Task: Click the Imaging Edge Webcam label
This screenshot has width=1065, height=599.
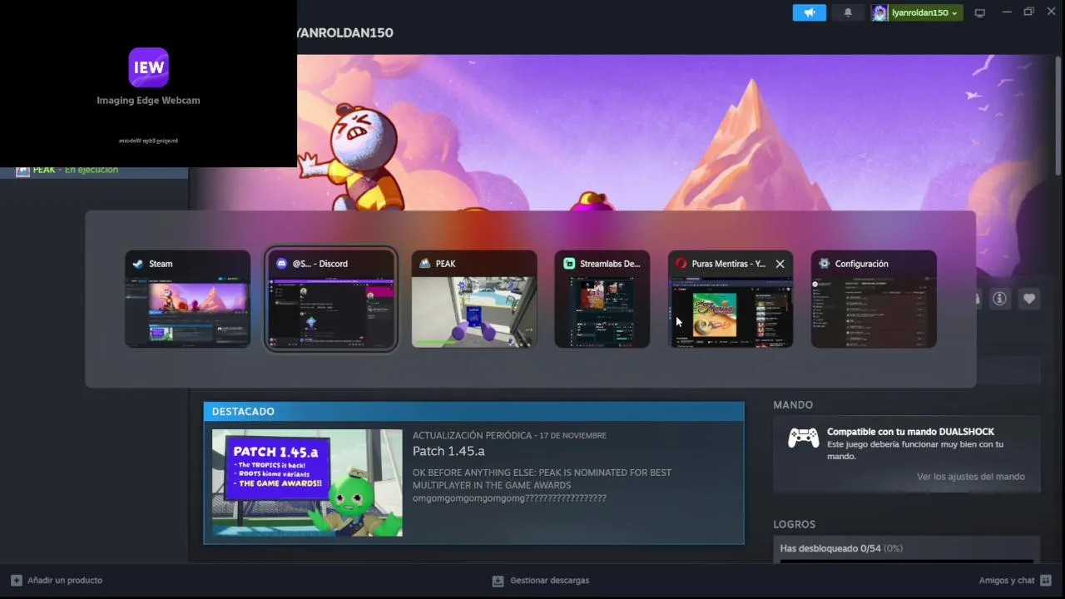Action: [148, 101]
